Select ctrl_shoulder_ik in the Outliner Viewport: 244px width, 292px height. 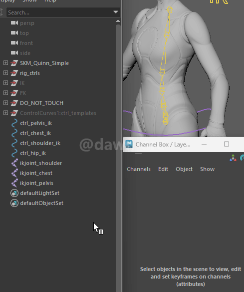40,143
